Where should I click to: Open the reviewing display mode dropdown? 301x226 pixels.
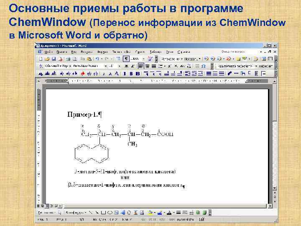(181, 59)
